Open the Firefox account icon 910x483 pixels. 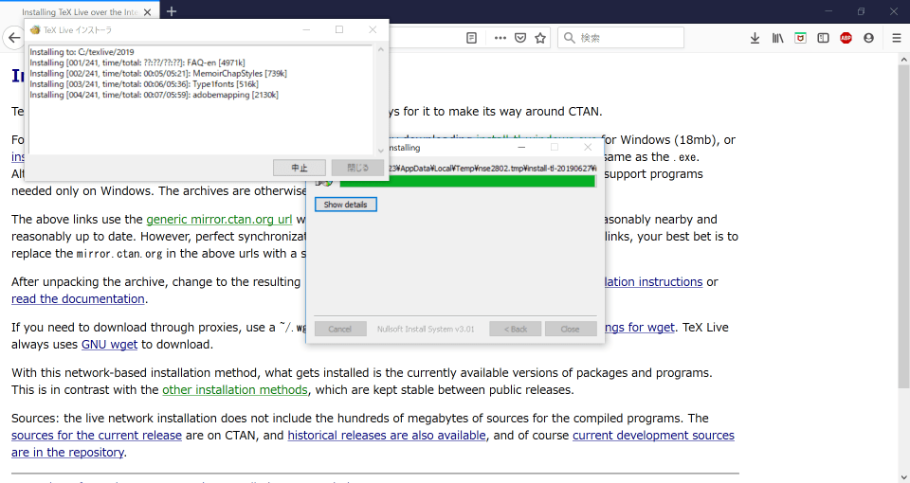click(868, 39)
